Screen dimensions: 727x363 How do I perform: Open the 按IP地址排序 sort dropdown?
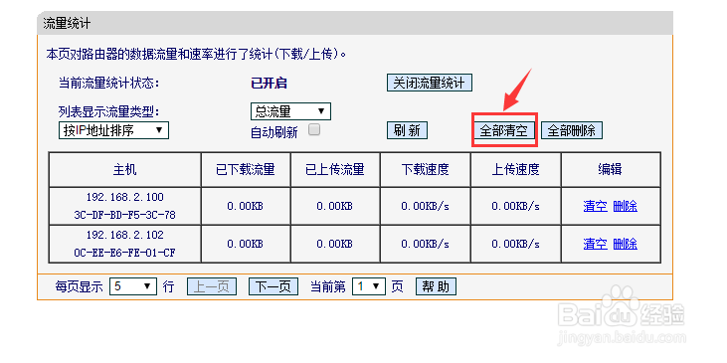click(113, 130)
